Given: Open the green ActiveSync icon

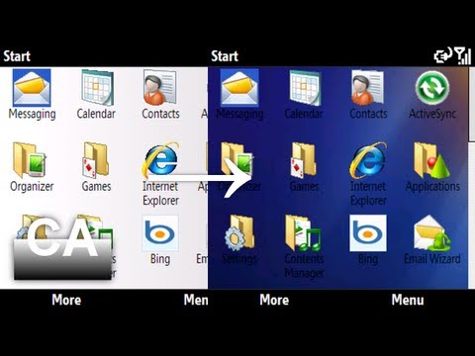Looking at the screenshot, I should pos(432,88).
